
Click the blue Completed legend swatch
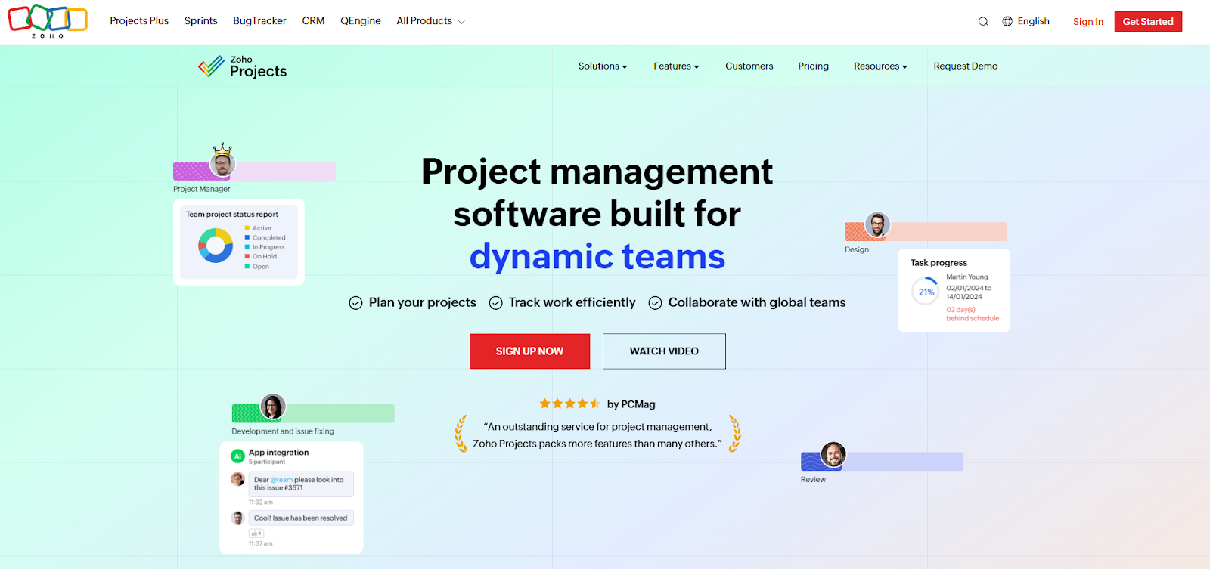pos(247,237)
